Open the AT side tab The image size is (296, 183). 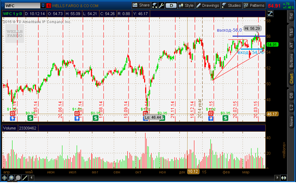[x=291, y=45]
